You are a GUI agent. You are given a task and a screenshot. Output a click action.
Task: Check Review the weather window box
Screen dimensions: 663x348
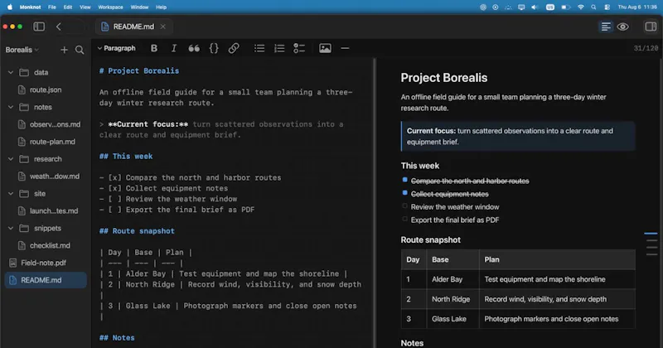click(x=404, y=206)
